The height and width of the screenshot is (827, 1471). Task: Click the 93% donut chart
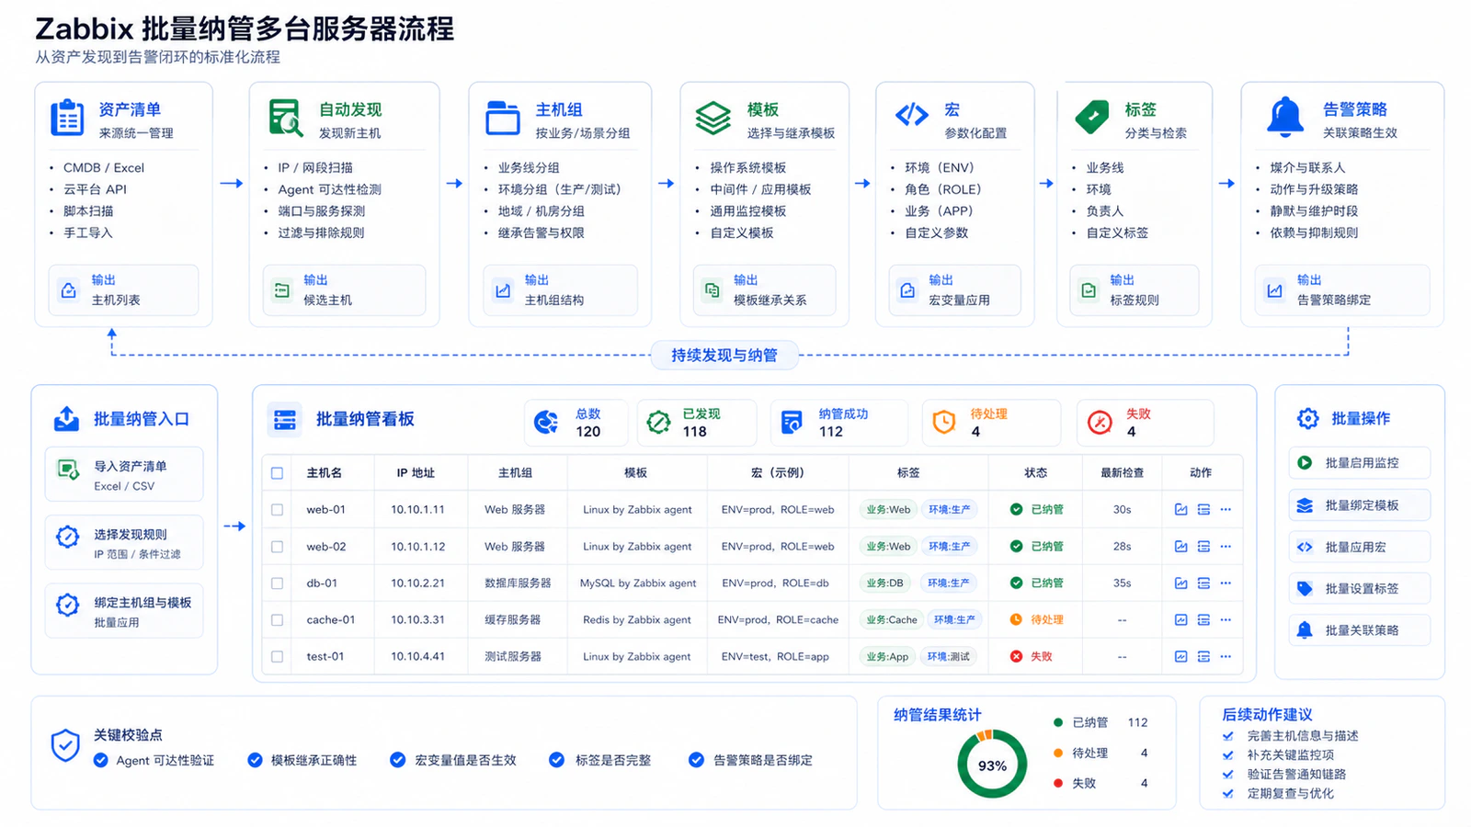coord(992,765)
